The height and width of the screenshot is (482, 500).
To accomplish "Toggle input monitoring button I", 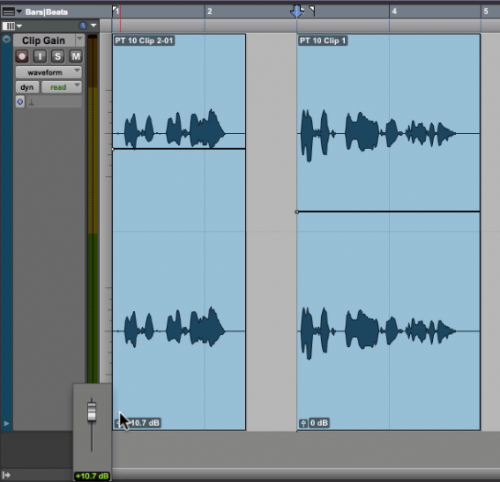I will [39, 57].
